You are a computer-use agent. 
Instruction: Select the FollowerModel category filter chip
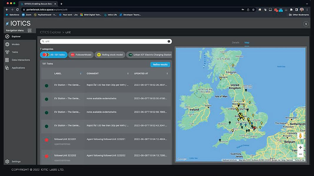(81, 55)
